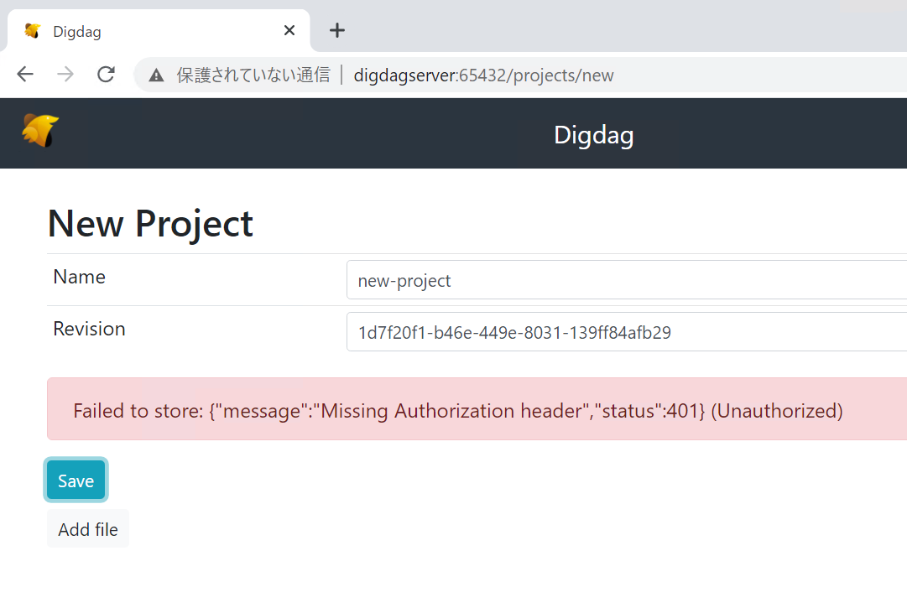Click the Digdag favicon on the tab
This screenshot has width=907, height=613.
click(x=33, y=31)
